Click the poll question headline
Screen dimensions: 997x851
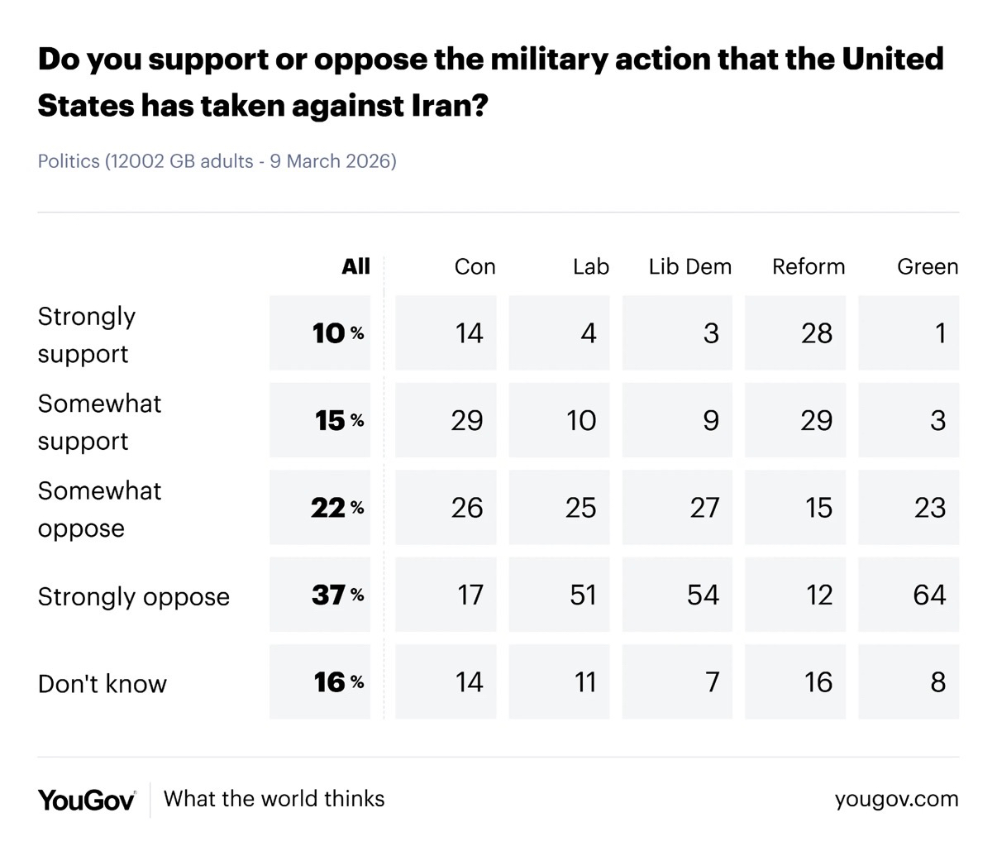click(490, 82)
